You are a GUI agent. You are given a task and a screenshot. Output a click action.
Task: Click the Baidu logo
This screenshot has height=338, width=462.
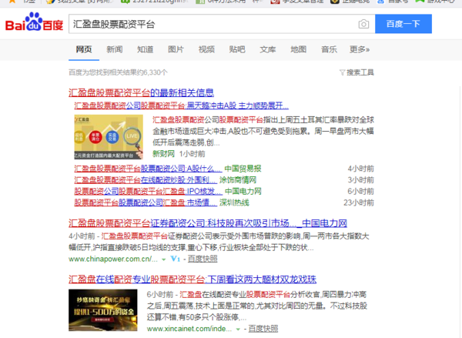34,22
